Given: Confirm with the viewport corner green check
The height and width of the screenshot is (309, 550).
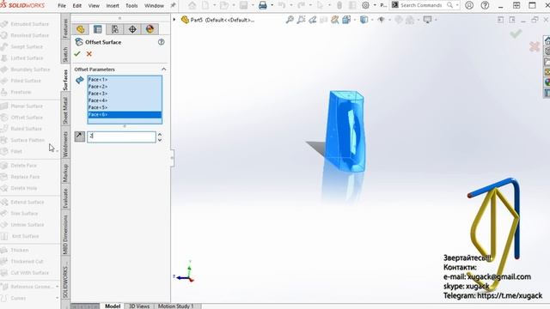Looking at the screenshot, I should click(516, 33).
